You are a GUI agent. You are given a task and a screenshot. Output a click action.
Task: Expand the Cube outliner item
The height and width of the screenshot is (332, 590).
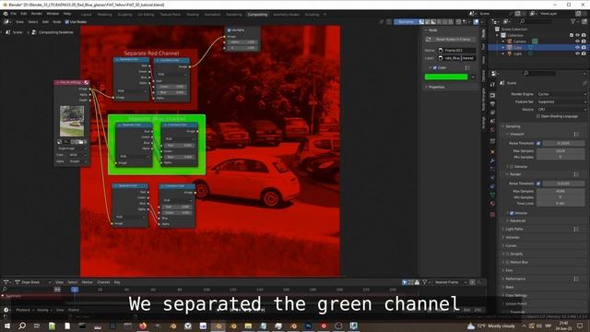click(x=503, y=48)
